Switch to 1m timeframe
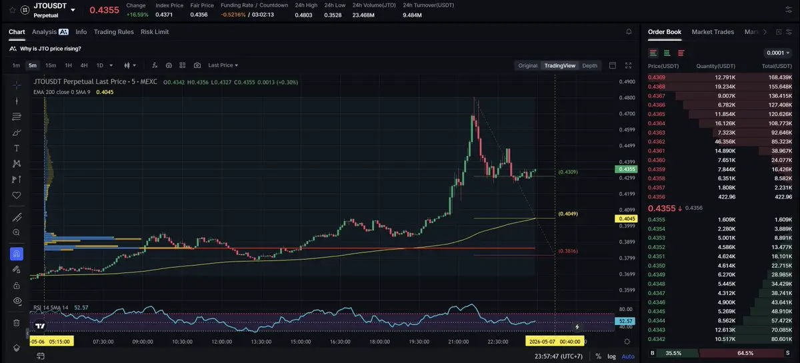This screenshot has width=800, height=363. tap(16, 65)
